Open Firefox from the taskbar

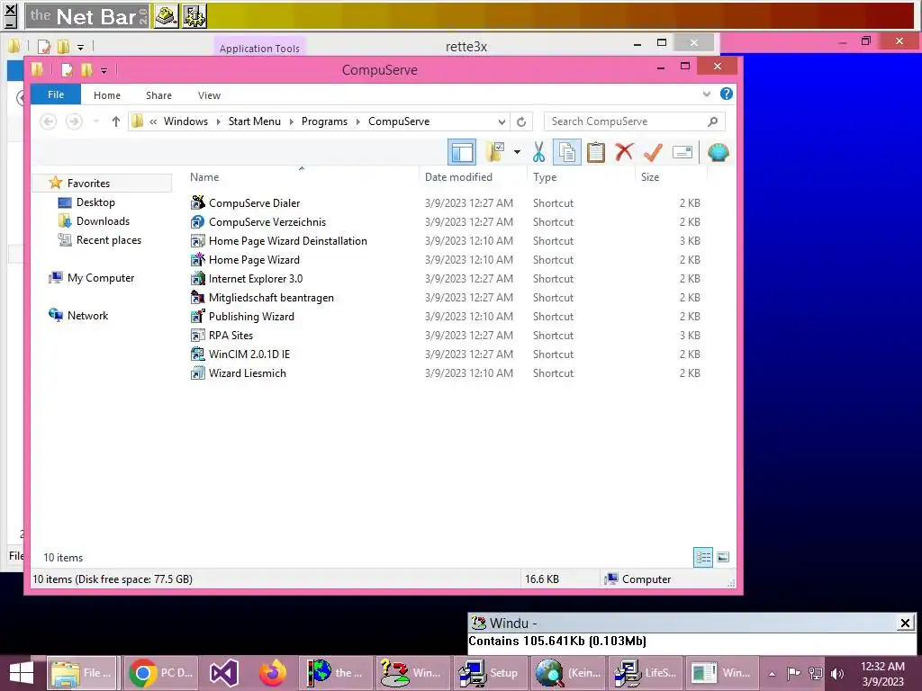(272, 673)
